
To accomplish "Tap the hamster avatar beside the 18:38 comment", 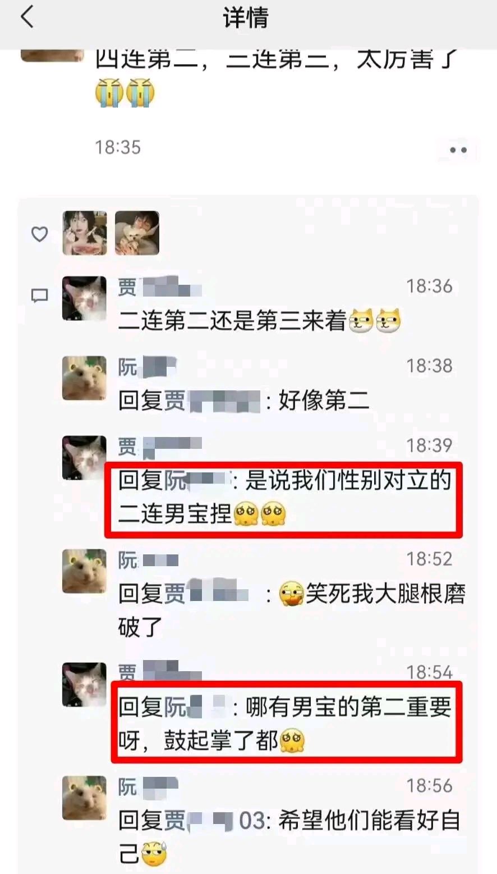I will [x=84, y=378].
